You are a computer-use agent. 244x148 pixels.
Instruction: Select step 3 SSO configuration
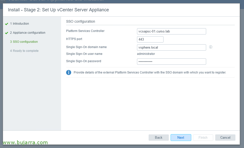24,42
